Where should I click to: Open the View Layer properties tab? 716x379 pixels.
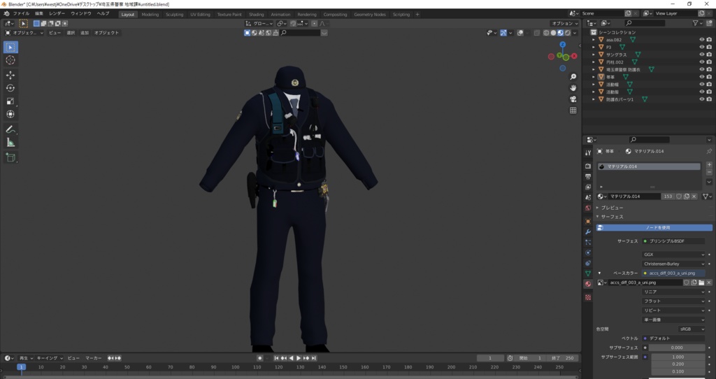point(588,187)
